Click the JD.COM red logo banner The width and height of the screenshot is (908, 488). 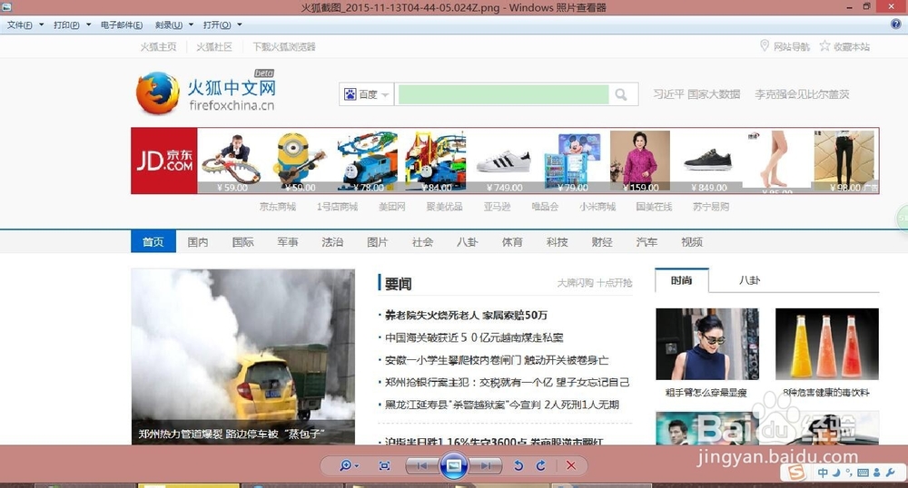[x=164, y=161]
